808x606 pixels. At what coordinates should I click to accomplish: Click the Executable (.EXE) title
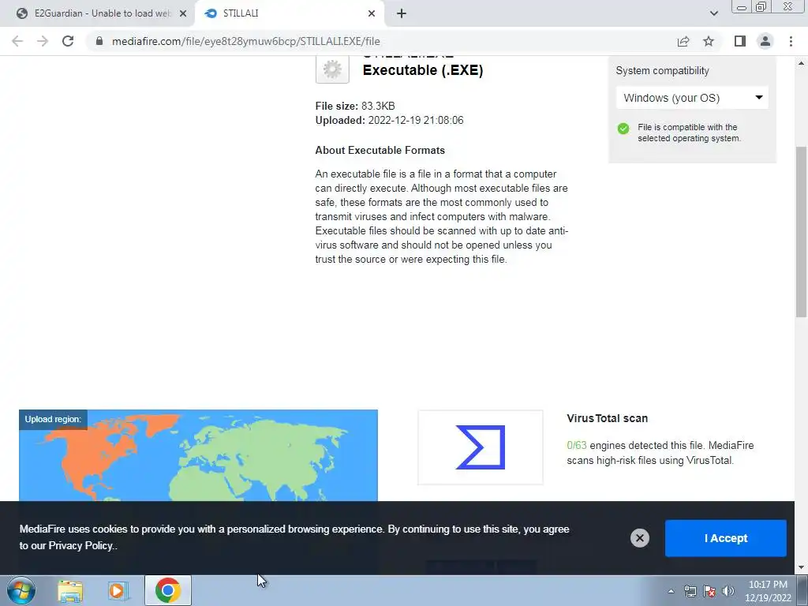(423, 70)
